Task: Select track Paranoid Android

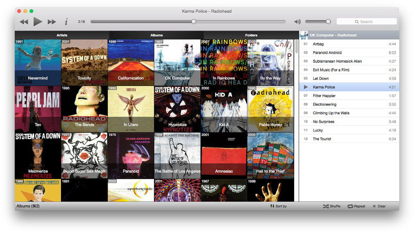Action: click(349, 52)
